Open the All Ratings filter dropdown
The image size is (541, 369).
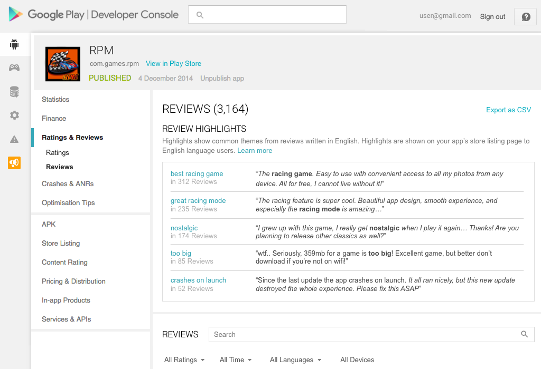(x=184, y=360)
